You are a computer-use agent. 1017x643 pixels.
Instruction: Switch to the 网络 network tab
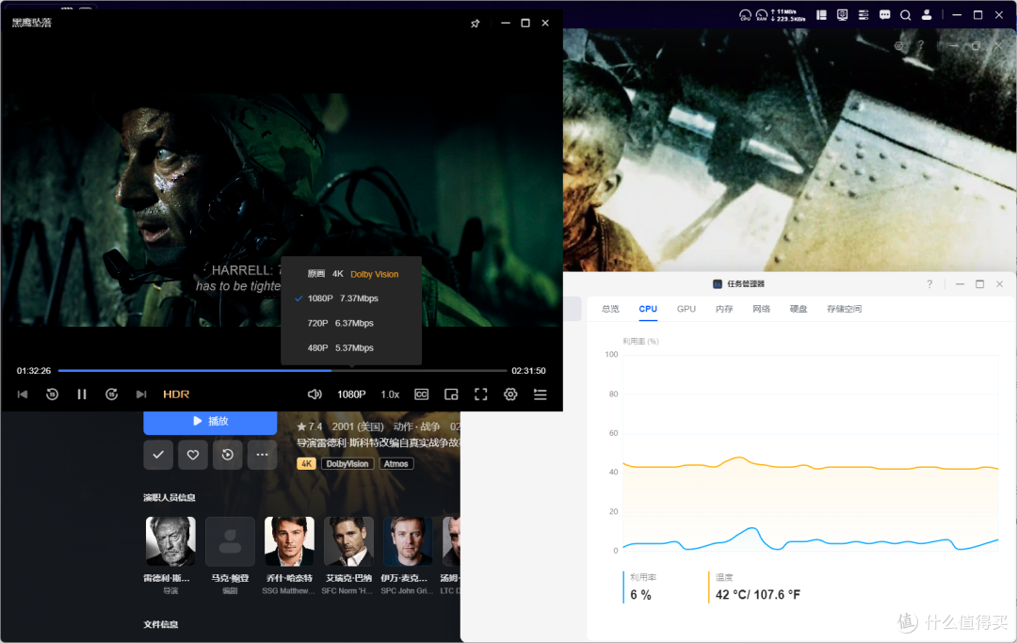pos(762,309)
